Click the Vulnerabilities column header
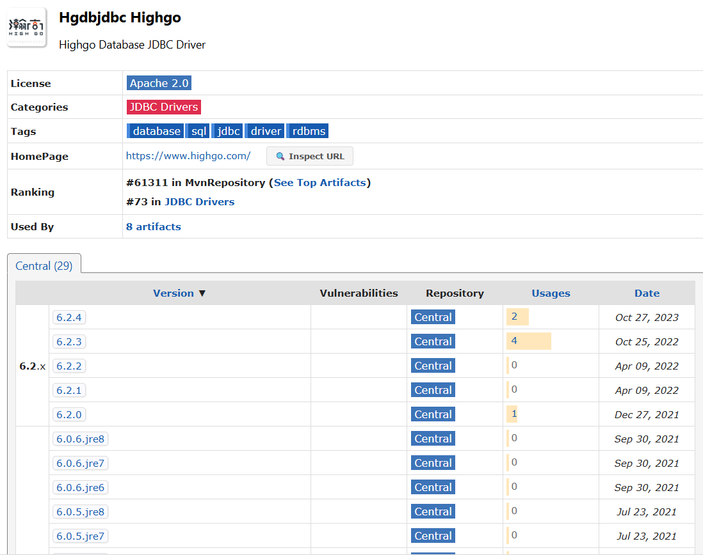The width and height of the screenshot is (703, 555). (359, 293)
